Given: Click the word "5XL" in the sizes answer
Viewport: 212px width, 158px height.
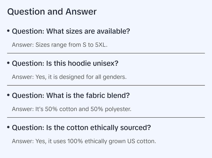Looking at the screenshot, I should coord(101,45).
